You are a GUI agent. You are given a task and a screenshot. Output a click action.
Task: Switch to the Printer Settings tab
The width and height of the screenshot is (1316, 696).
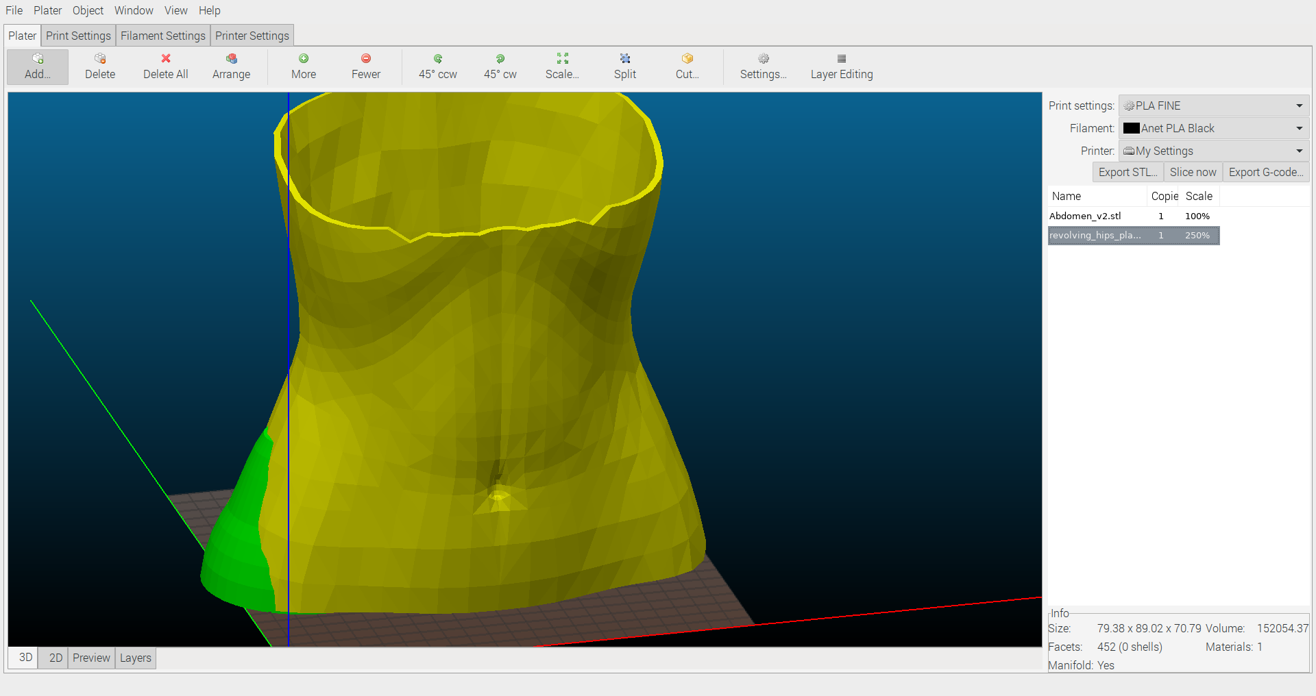point(252,36)
